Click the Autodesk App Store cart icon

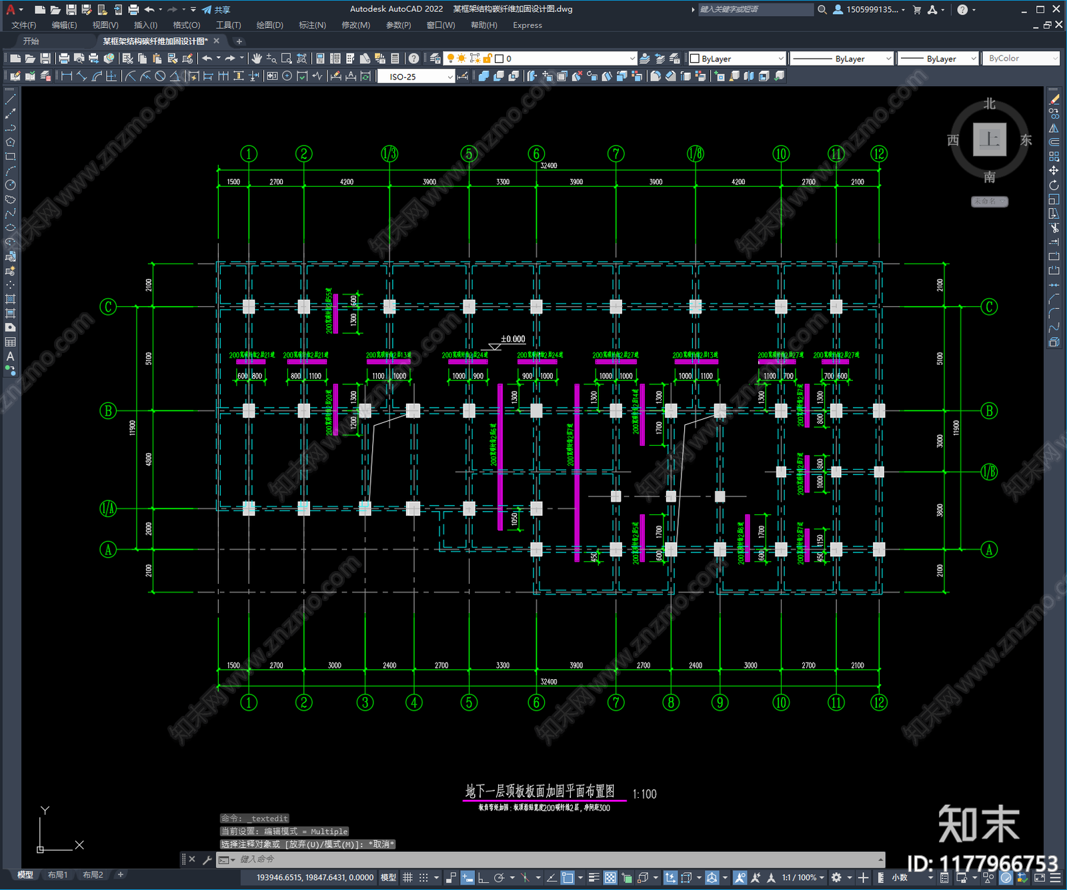[x=917, y=9]
